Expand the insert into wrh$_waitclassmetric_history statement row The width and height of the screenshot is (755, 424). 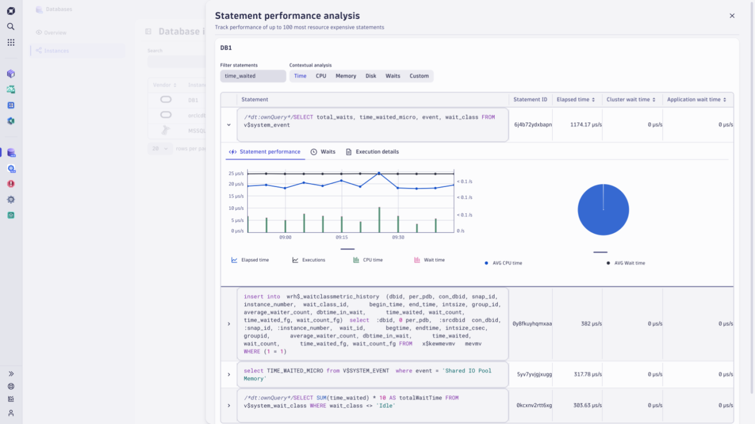pos(229,324)
